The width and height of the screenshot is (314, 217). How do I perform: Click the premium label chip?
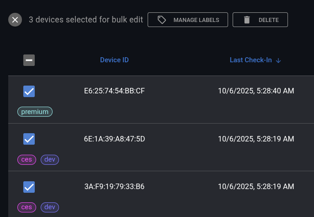click(x=35, y=112)
